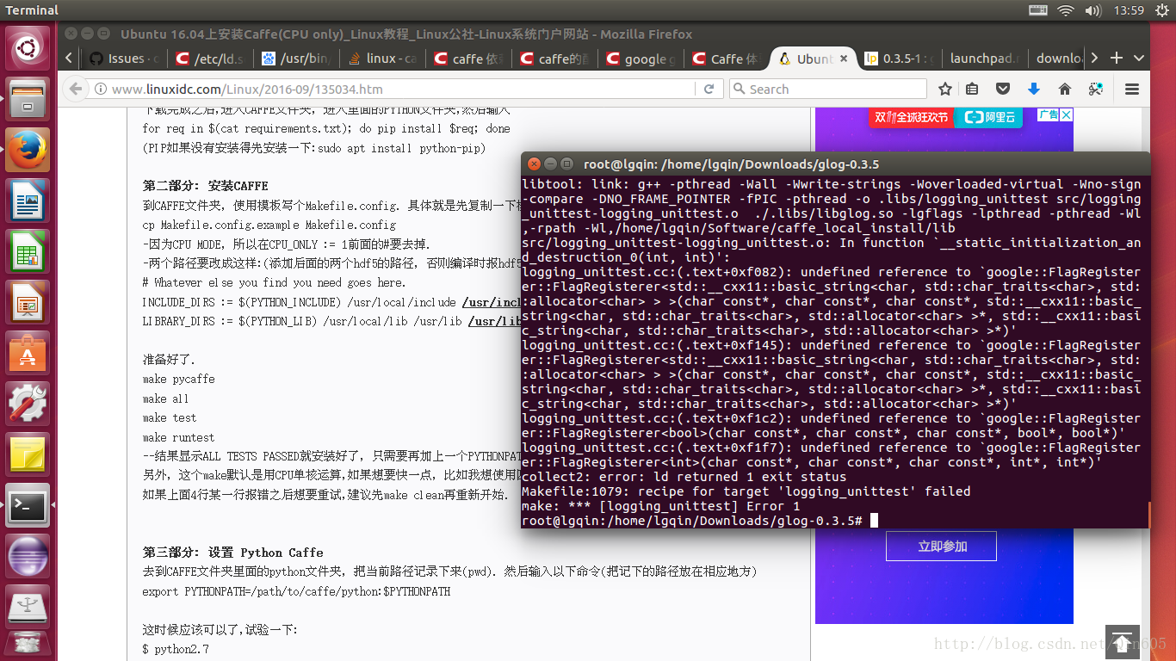
Task: Click the Firefox Search box
Action: (x=827, y=89)
